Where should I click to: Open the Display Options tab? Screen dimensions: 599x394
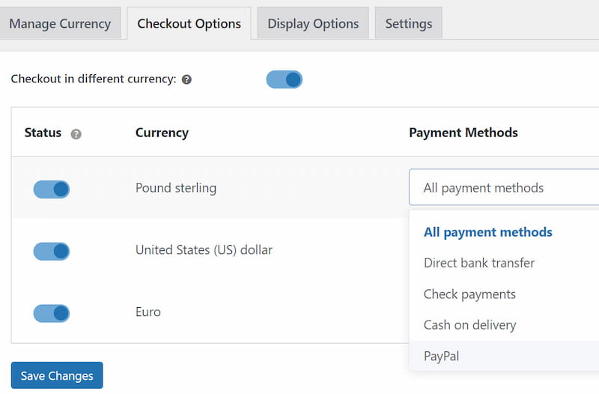(x=313, y=23)
